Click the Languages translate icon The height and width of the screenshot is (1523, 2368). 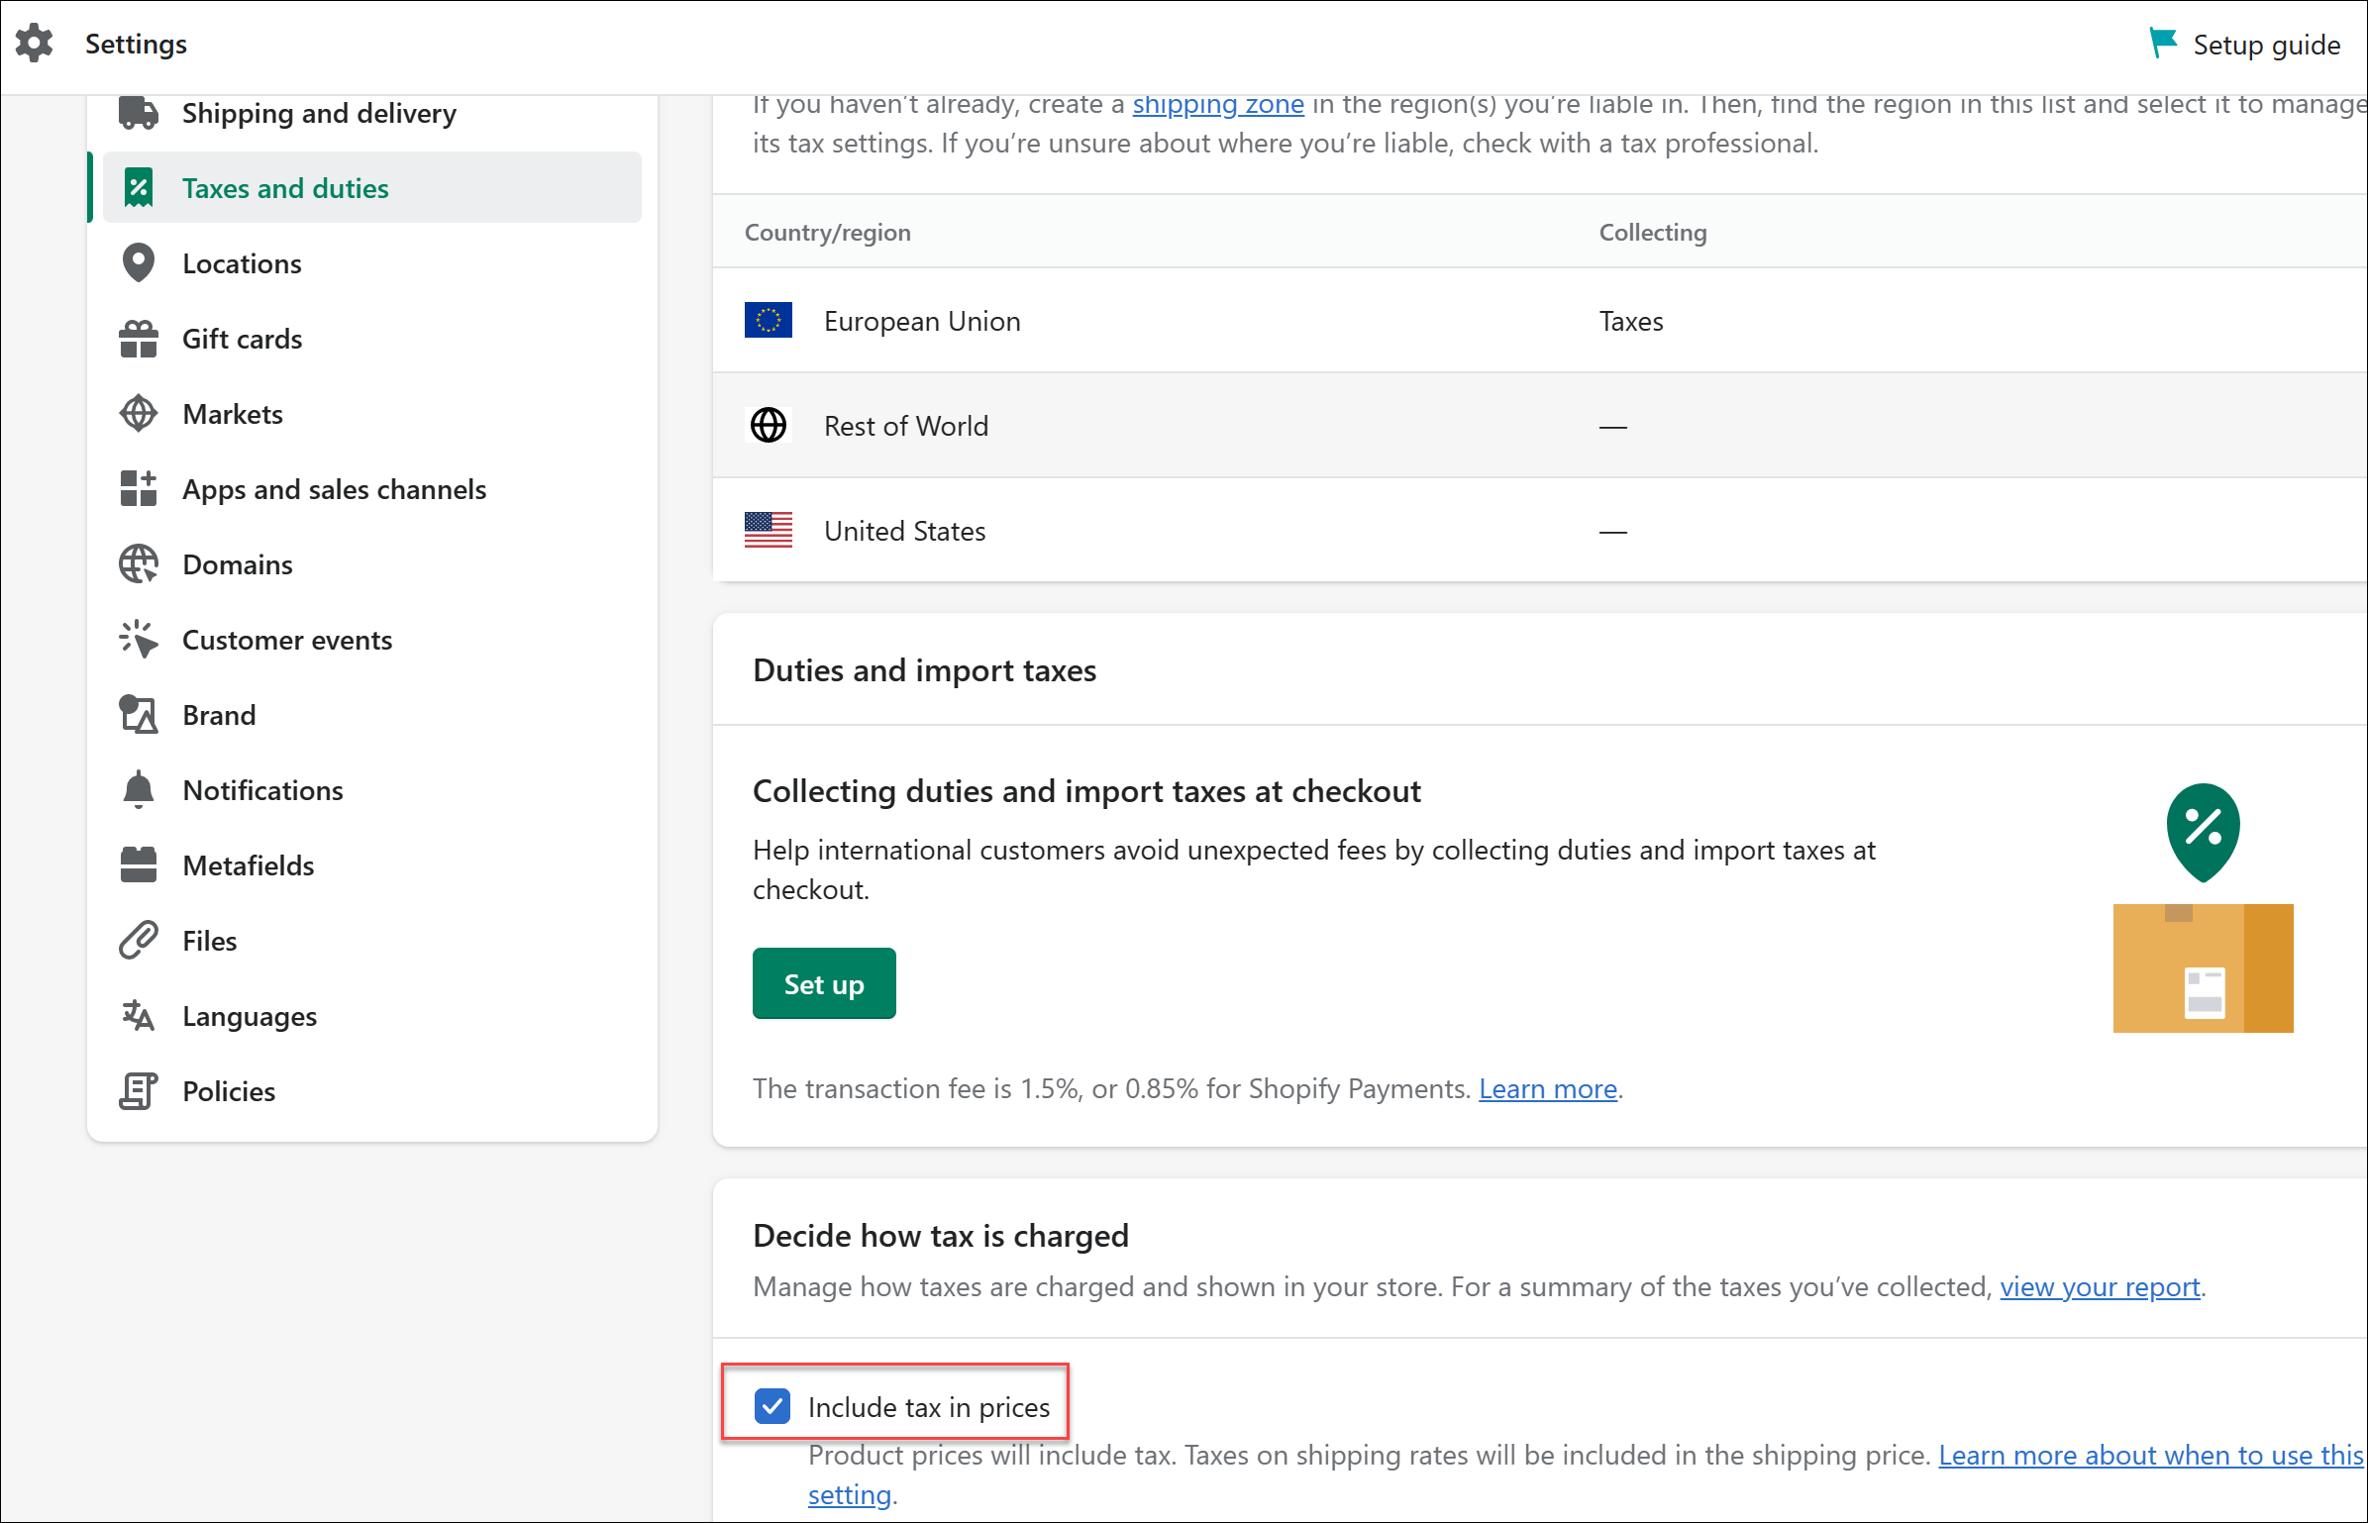pyautogui.click(x=139, y=1016)
